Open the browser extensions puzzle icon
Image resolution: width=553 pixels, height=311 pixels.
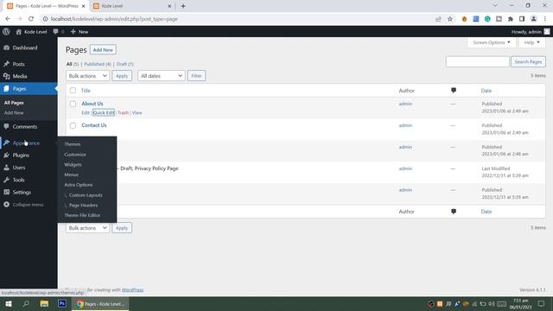point(511,19)
